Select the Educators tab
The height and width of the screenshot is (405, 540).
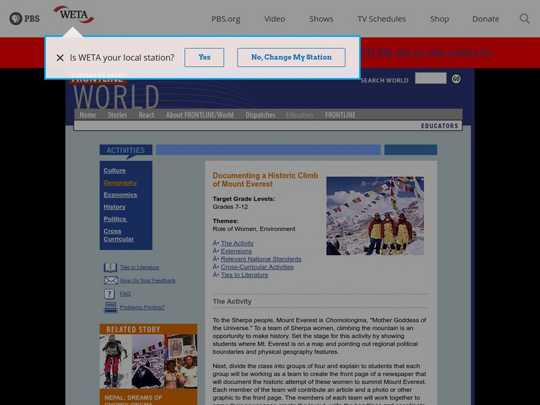(x=300, y=115)
